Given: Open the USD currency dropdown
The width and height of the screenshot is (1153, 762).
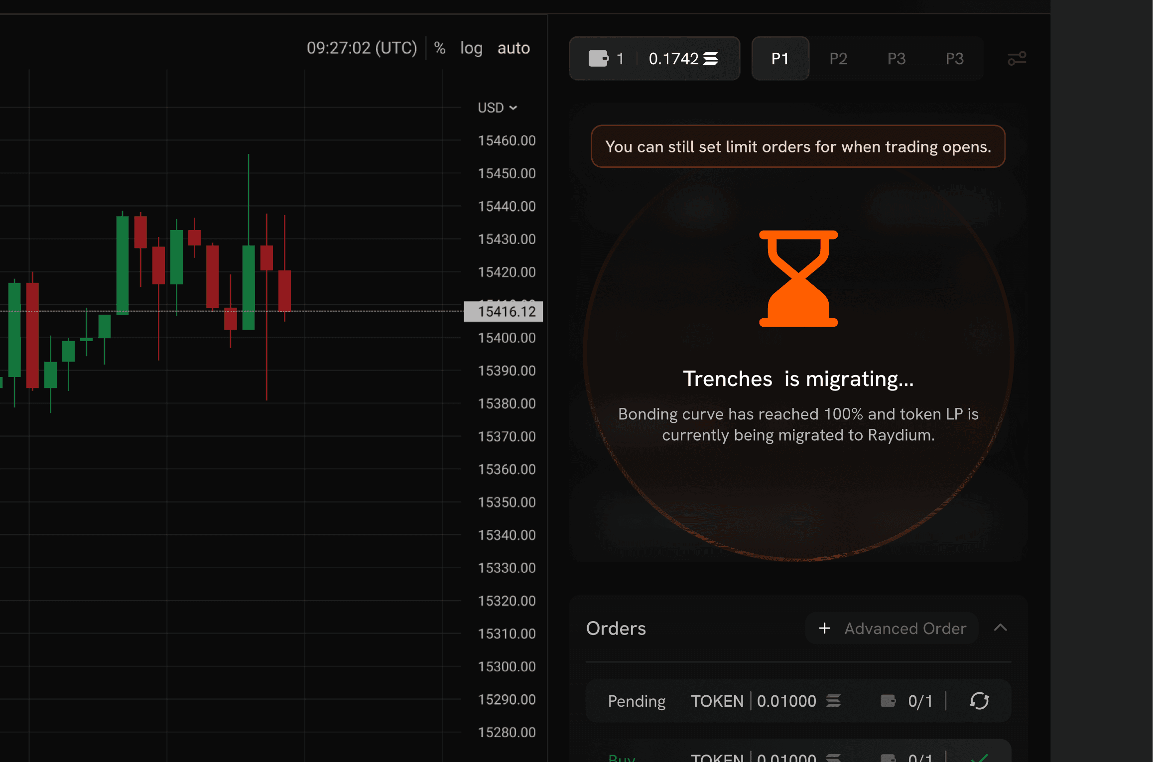Looking at the screenshot, I should pos(497,108).
